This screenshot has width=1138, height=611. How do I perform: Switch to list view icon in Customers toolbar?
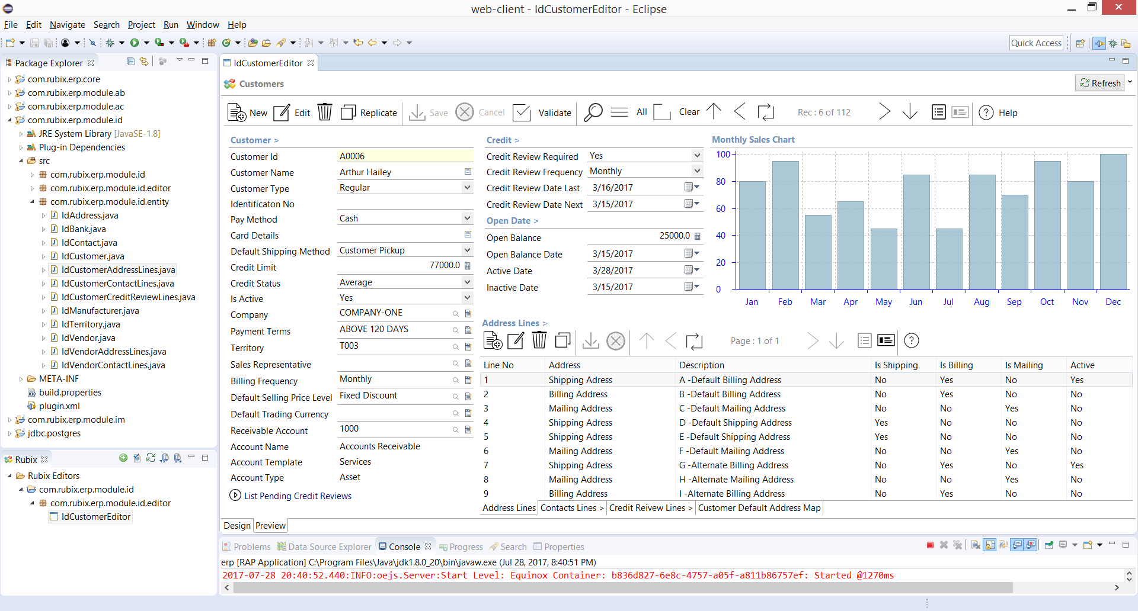coord(939,112)
